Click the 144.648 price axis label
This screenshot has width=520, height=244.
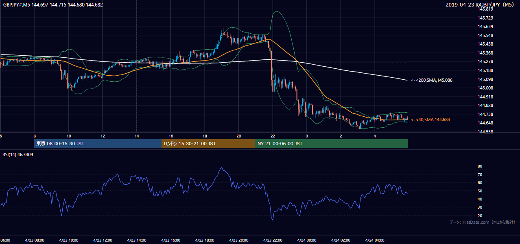point(485,123)
